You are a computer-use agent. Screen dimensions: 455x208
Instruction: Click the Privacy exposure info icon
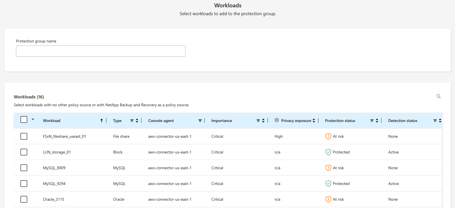tap(277, 120)
